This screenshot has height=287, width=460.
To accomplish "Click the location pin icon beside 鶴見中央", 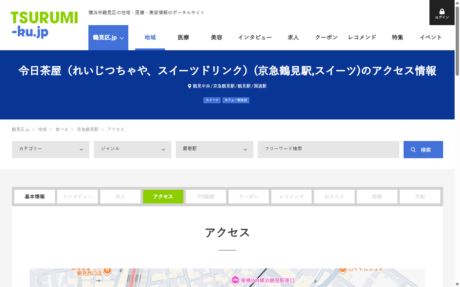I will pos(189,86).
